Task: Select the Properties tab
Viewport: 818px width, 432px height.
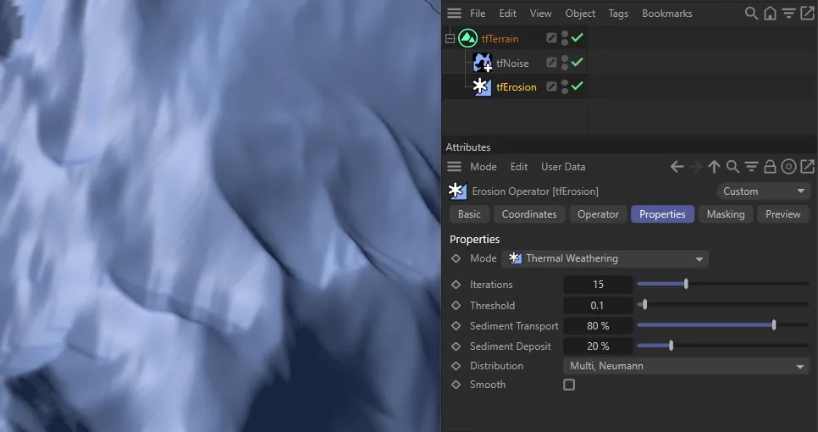Action: click(x=662, y=214)
